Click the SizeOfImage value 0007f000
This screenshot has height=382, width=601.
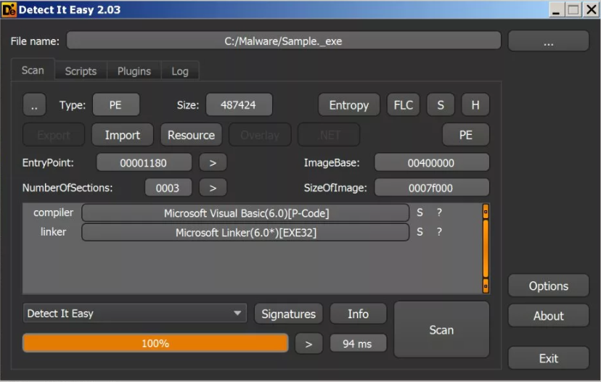tap(431, 188)
